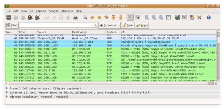
Task: Select packet 48 DNS query www.google.com
Action: [111, 42]
